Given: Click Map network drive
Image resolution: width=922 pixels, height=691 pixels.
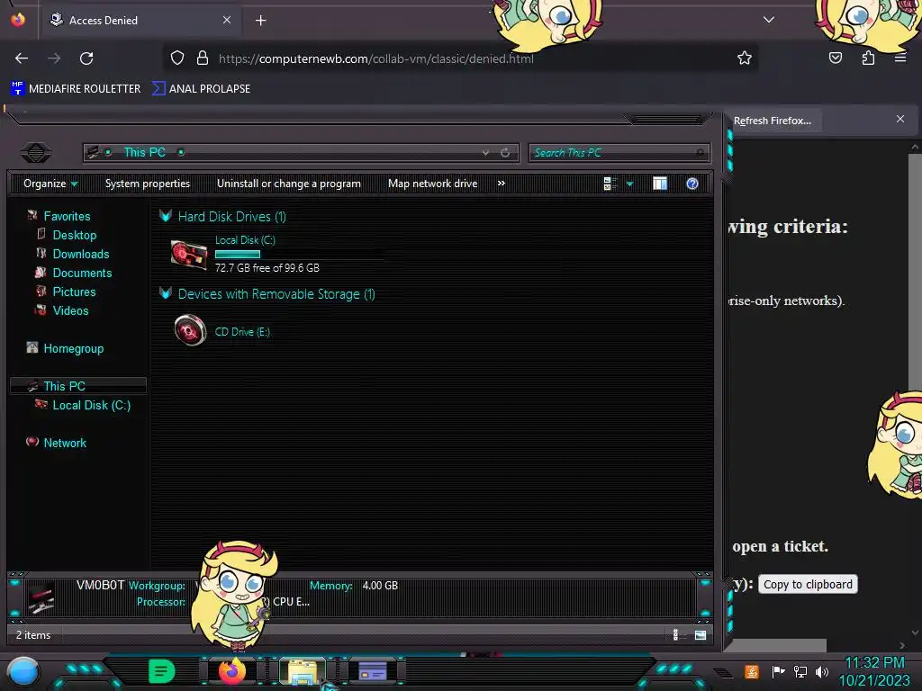Looking at the screenshot, I should pyautogui.click(x=433, y=184).
